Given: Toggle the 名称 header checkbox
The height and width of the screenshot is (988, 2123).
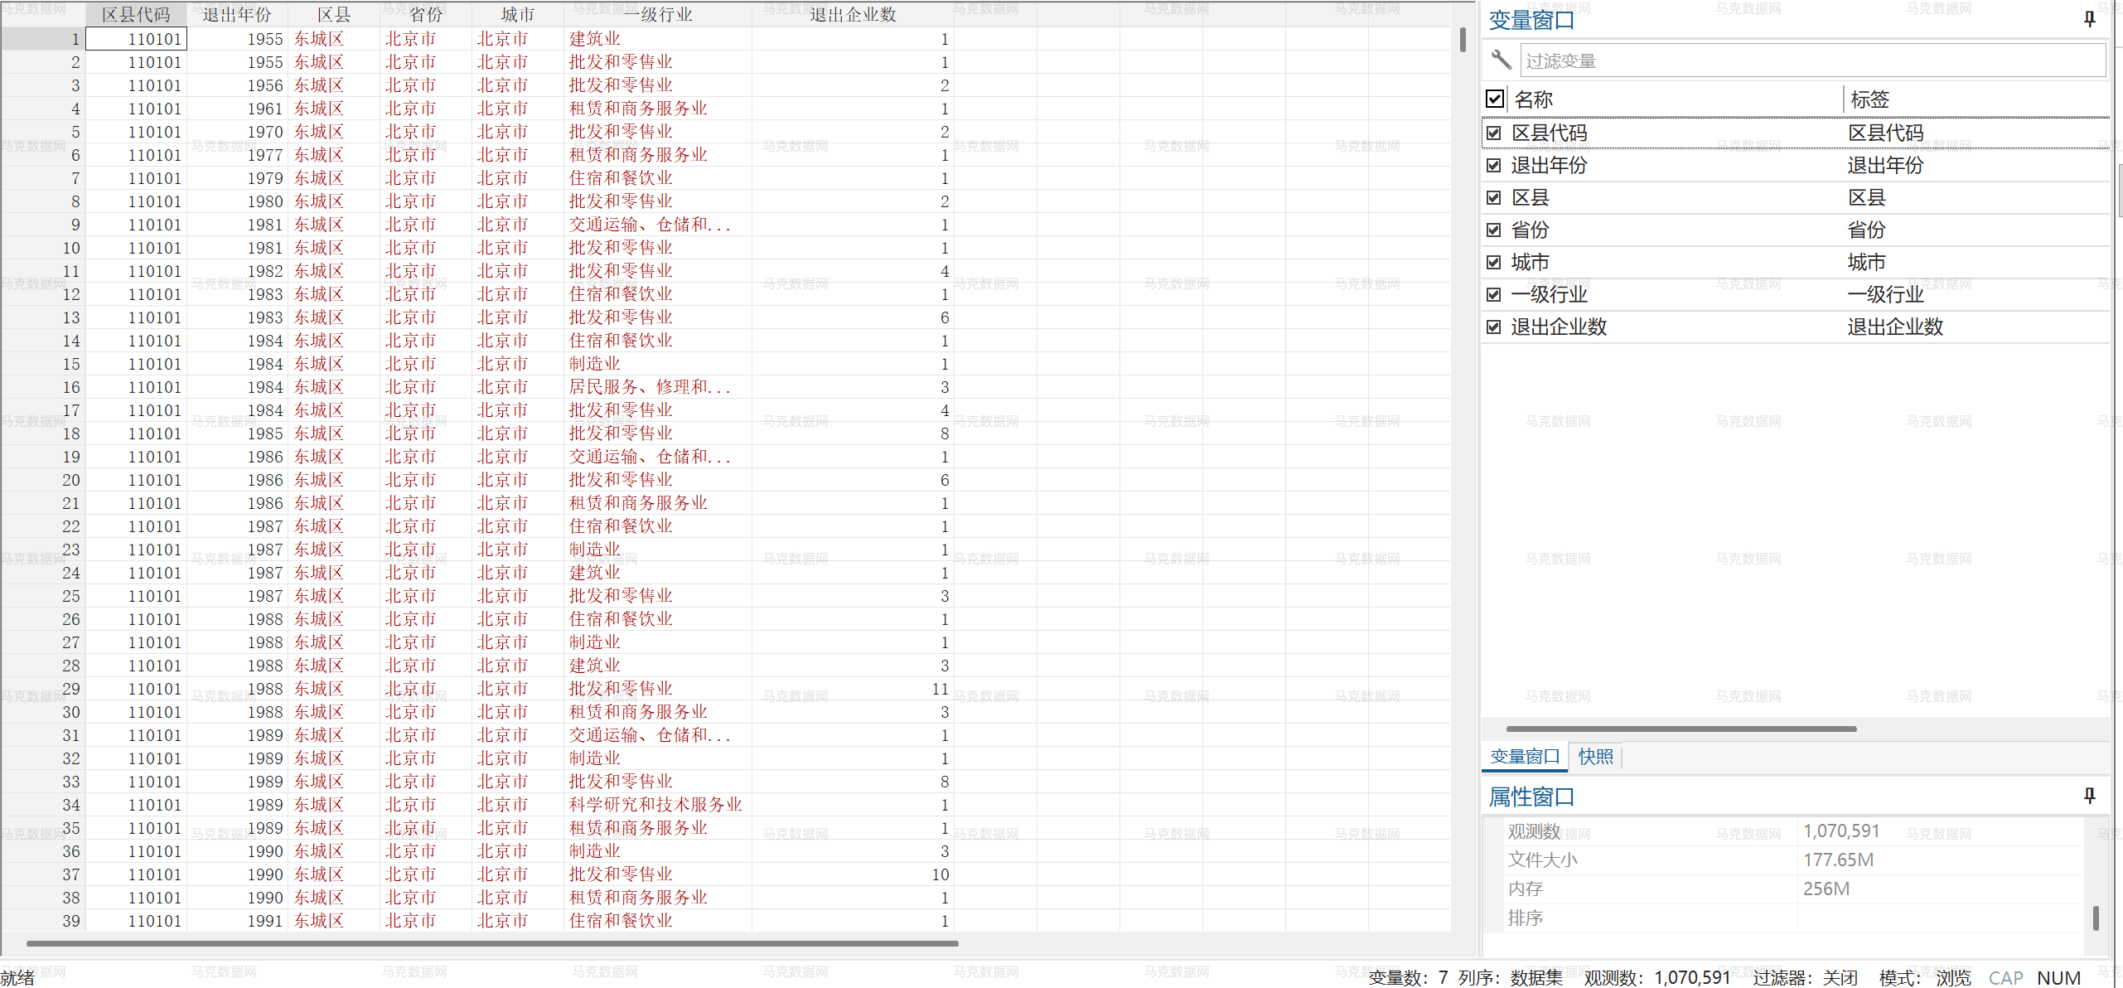Looking at the screenshot, I should 1495,99.
